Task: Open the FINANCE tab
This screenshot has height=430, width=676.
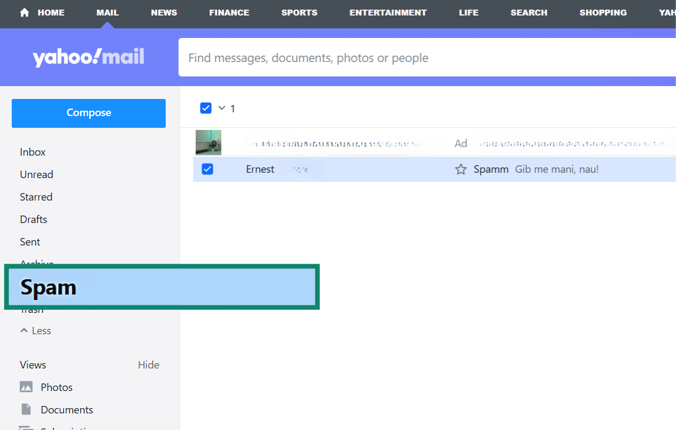Action: (229, 12)
